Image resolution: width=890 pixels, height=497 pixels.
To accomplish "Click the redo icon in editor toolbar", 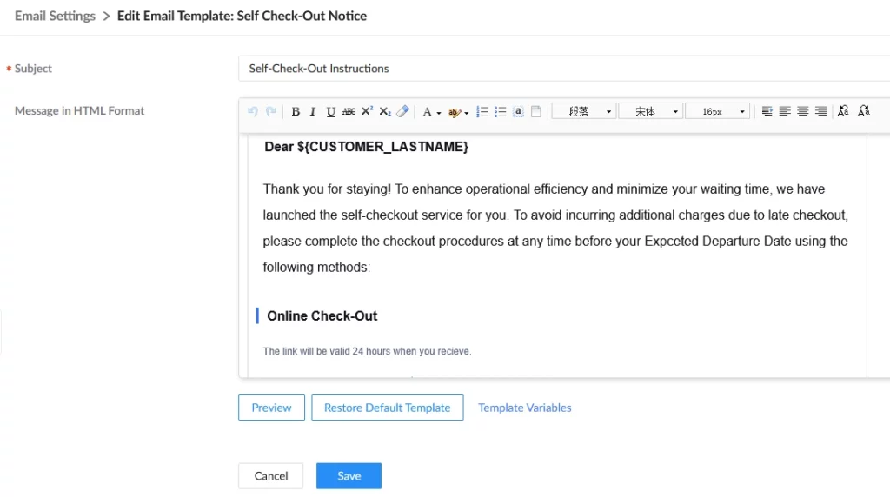I will tap(271, 111).
